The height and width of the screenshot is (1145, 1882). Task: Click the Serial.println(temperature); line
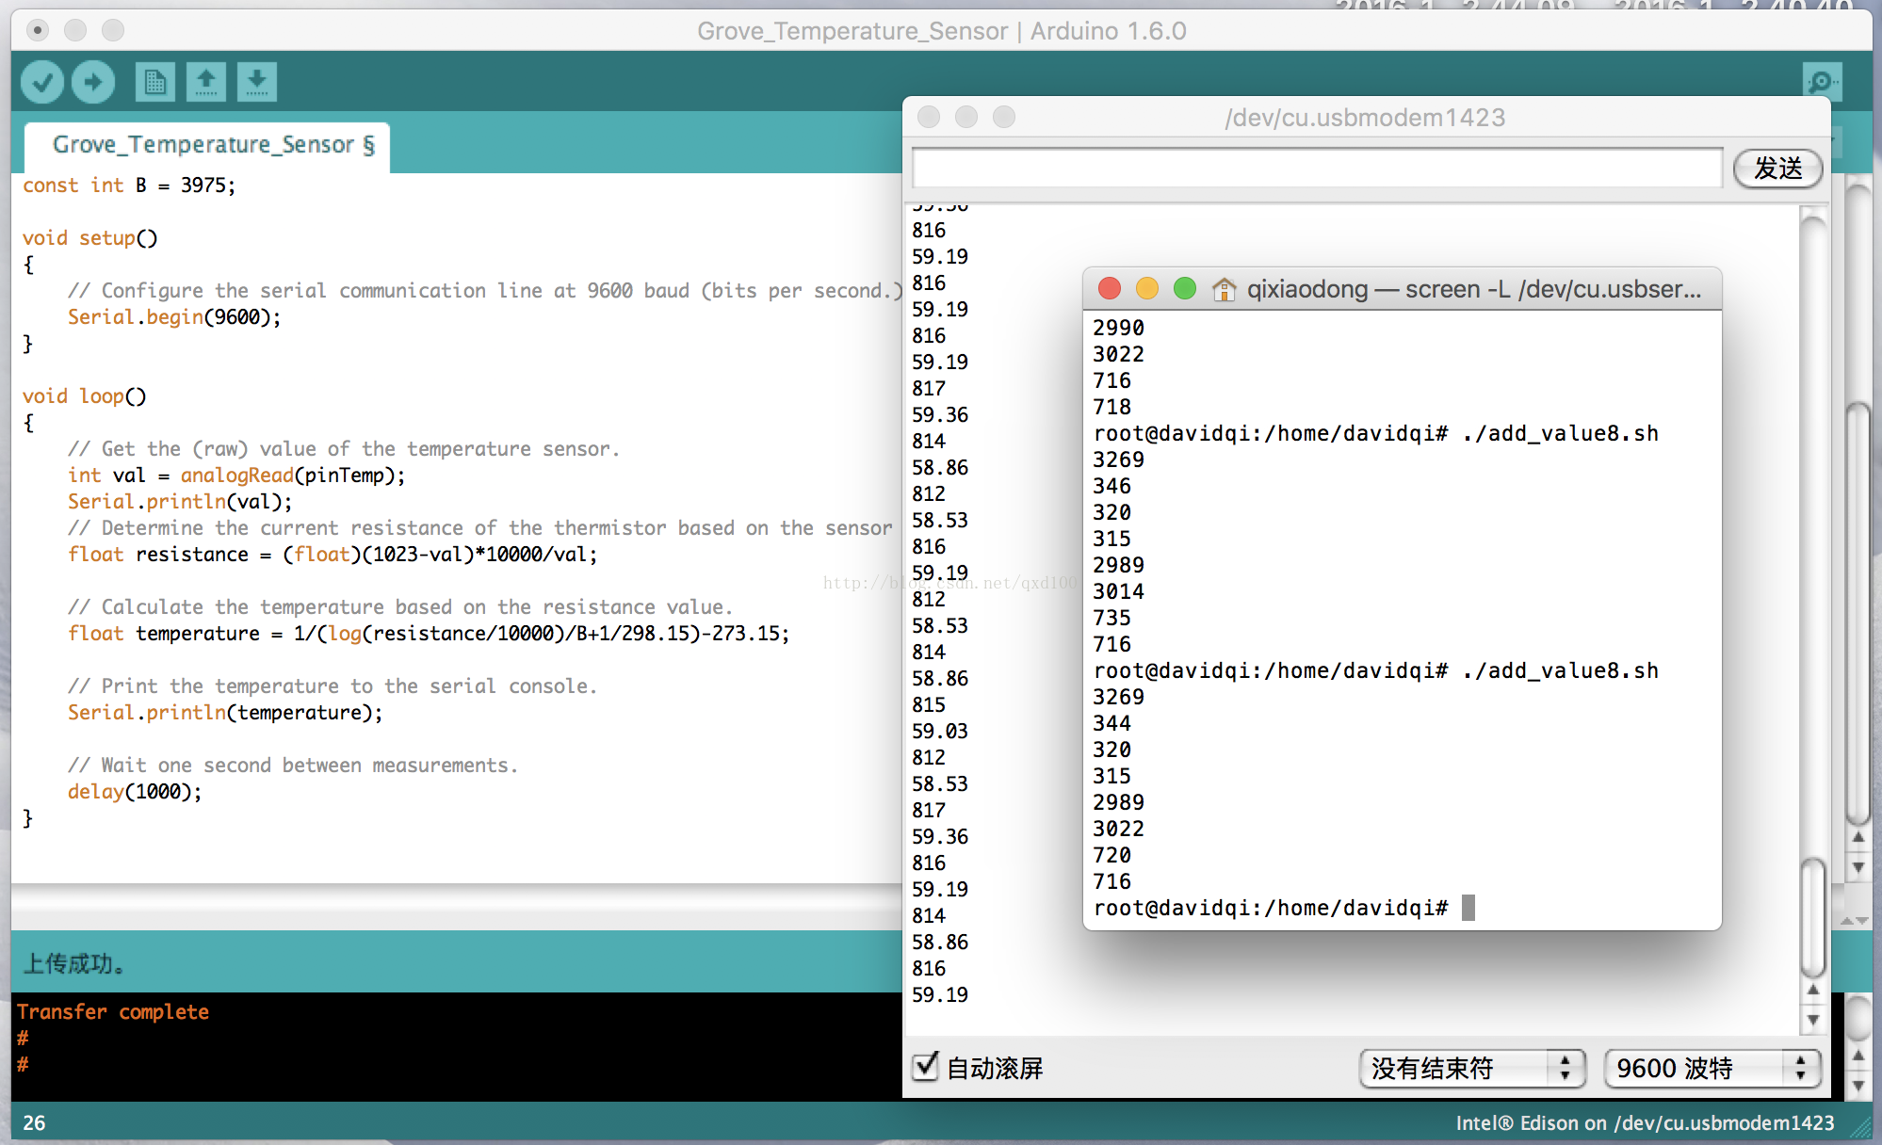coord(225,713)
